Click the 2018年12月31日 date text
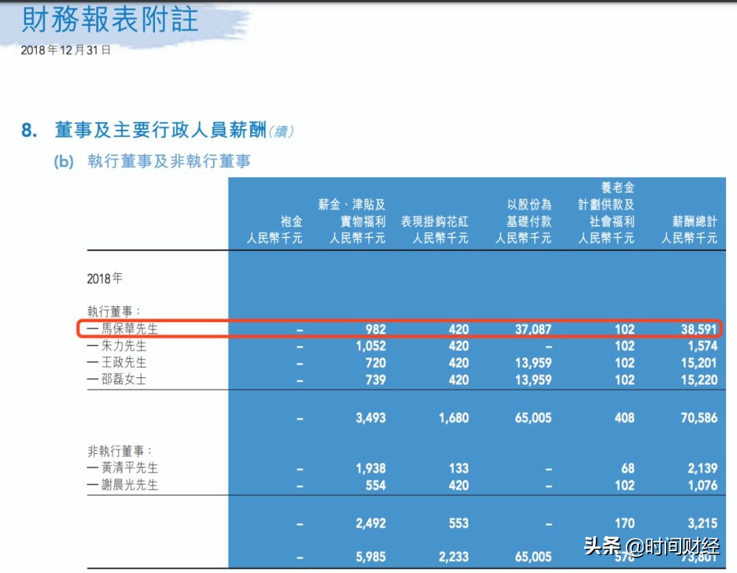This screenshot has width=737, height=573. click(x=67, y=49)
